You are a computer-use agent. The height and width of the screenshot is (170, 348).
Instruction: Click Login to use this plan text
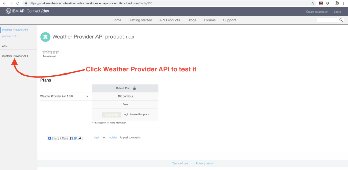click(136, 114)
